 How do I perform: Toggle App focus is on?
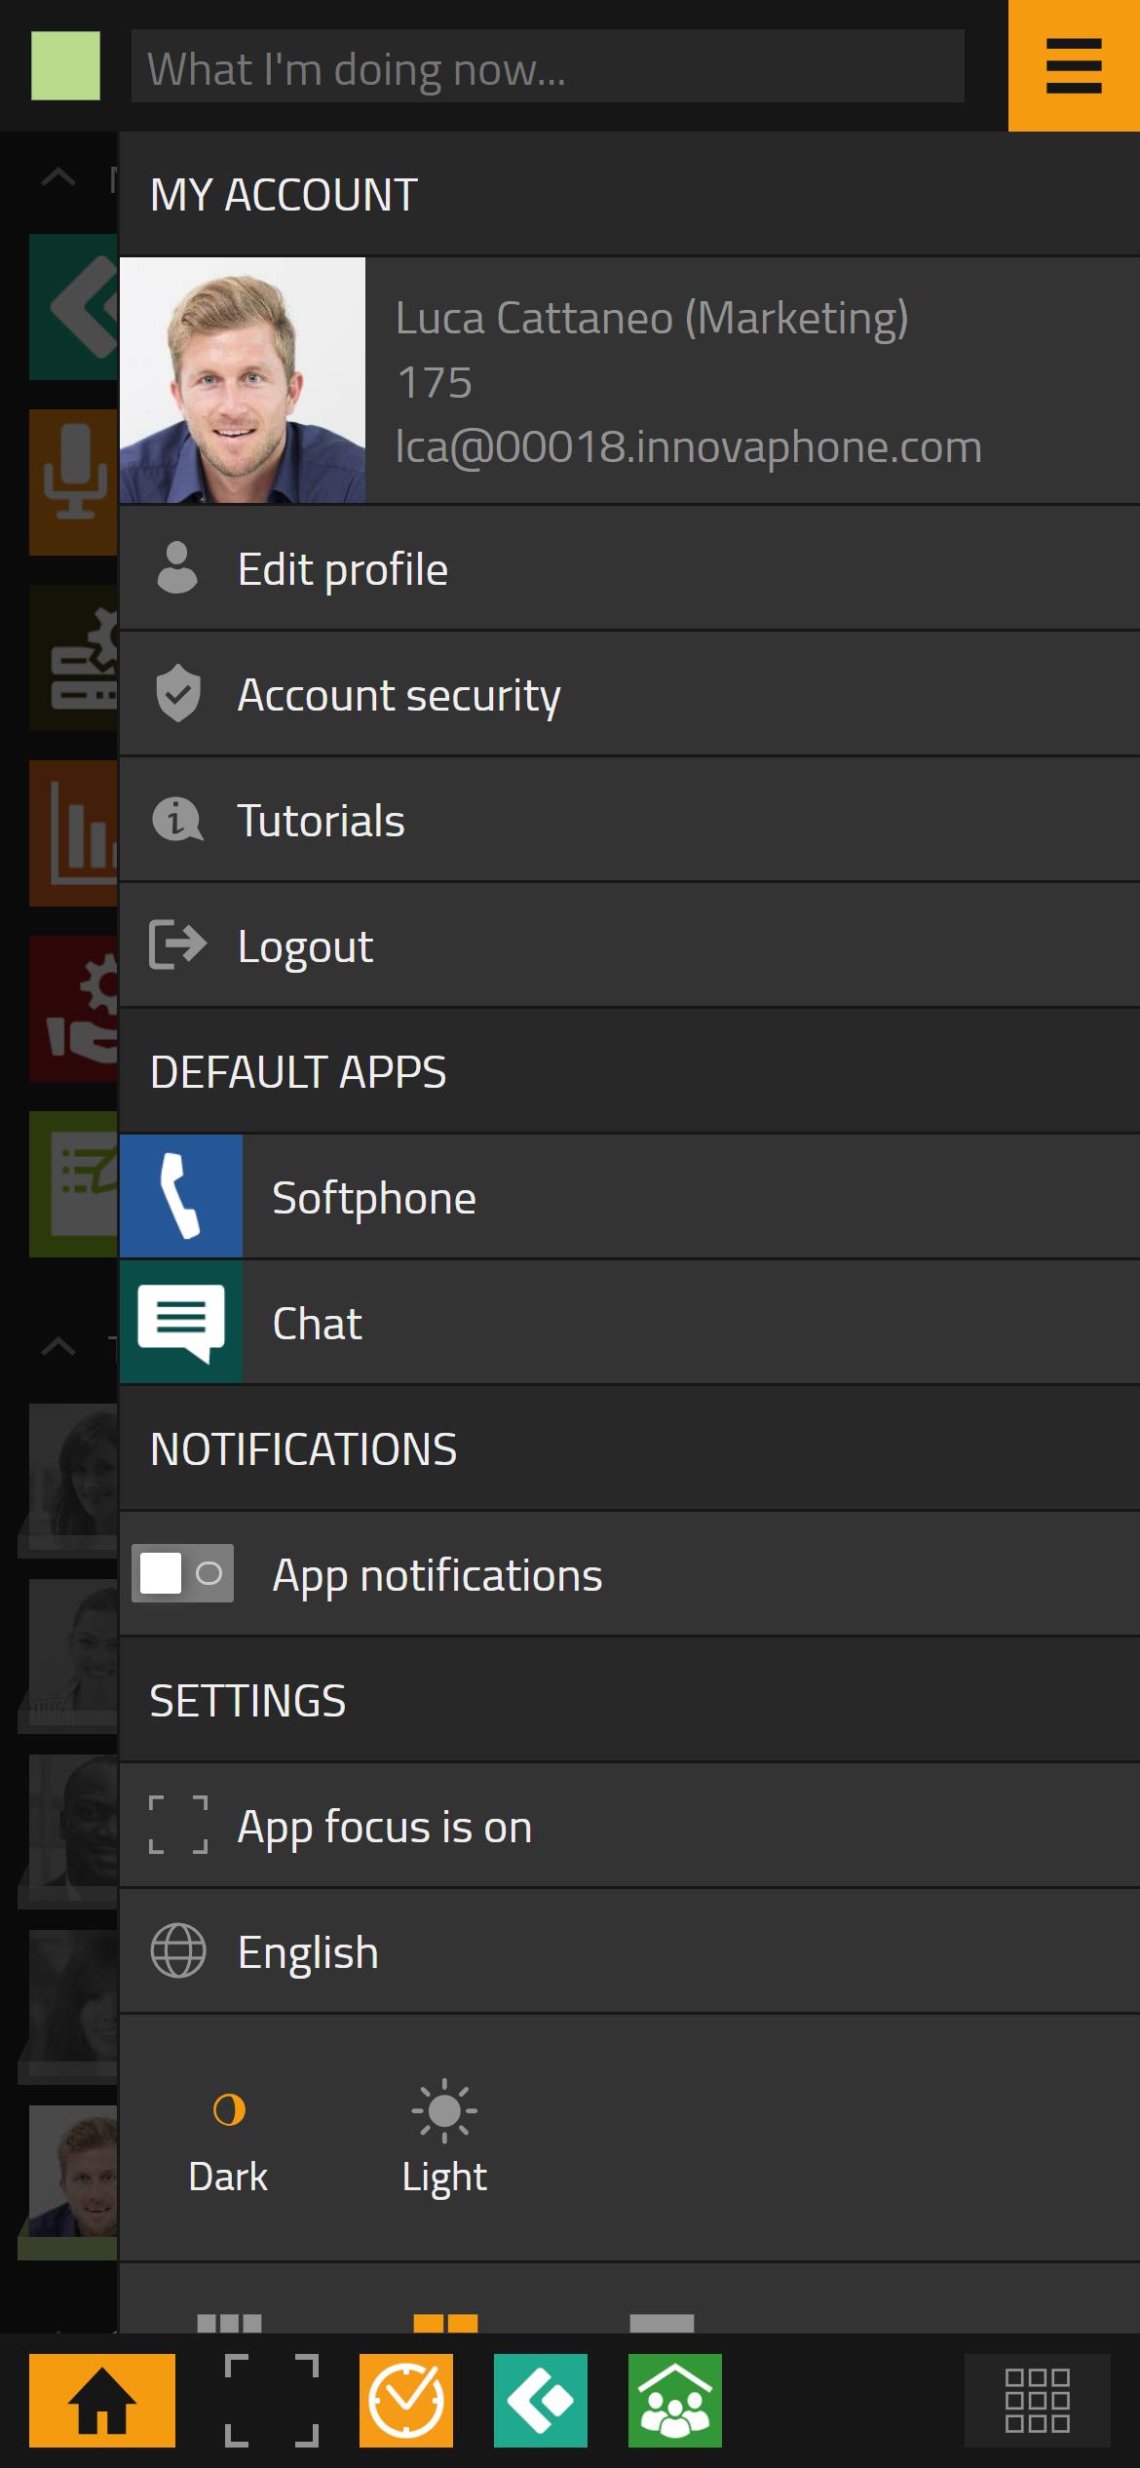pyautogui.click(x=629, y=1826)
